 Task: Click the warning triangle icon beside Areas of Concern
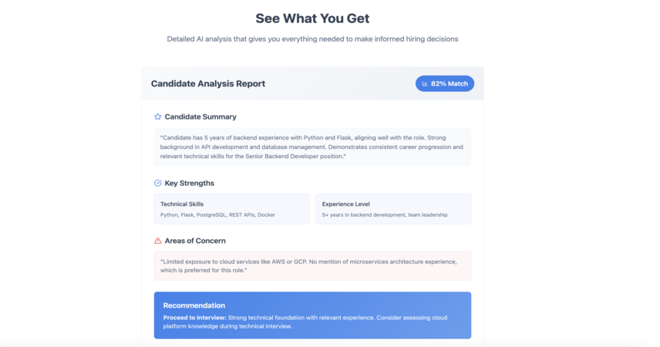pyautogui.click(x=158, y=241)
